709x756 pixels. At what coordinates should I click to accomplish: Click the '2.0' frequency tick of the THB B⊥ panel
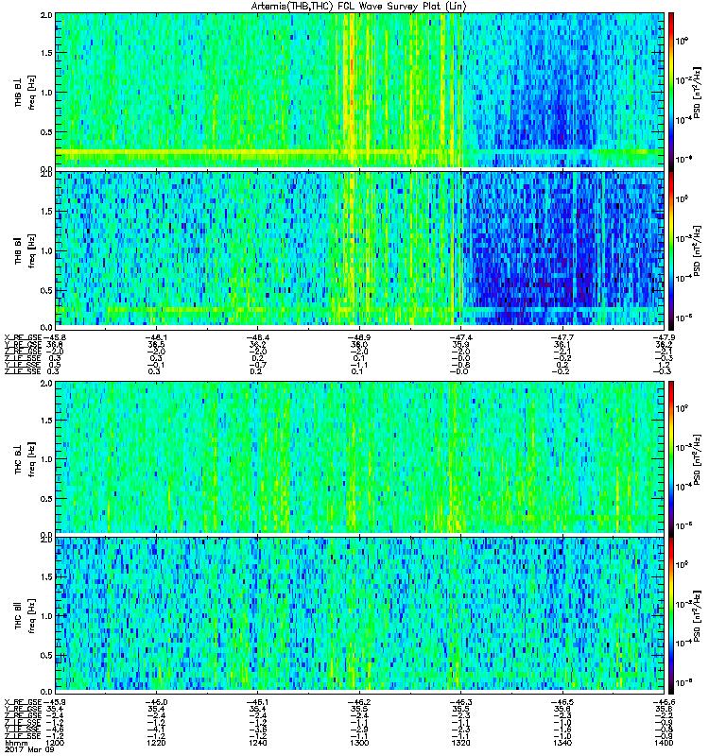tap(46, 15)
